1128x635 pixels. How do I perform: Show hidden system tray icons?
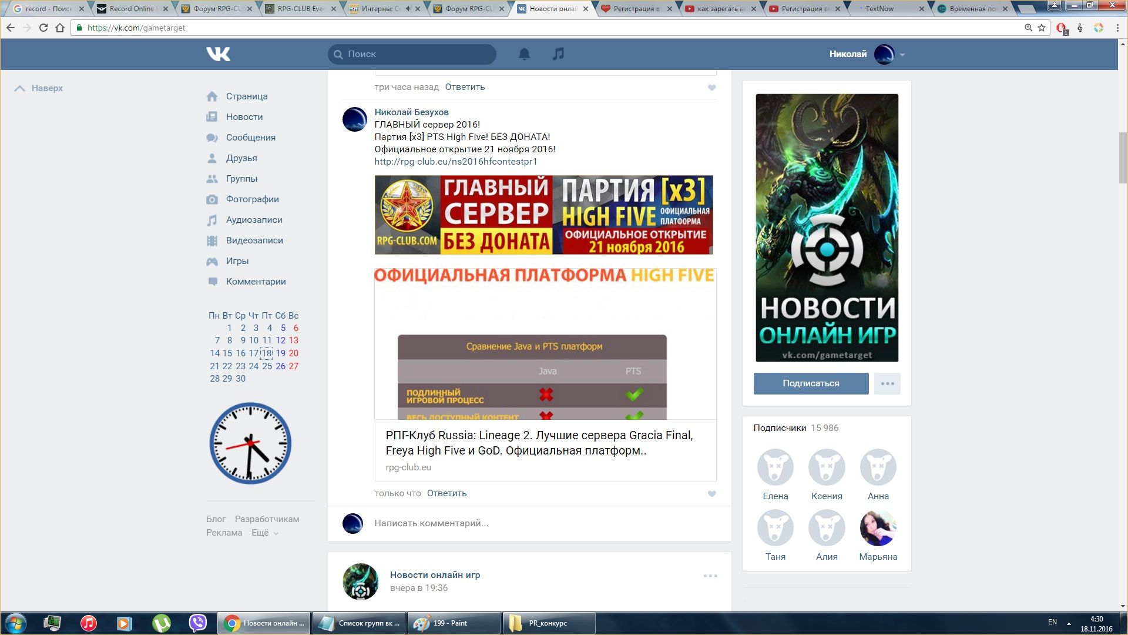click(1069, 623)
